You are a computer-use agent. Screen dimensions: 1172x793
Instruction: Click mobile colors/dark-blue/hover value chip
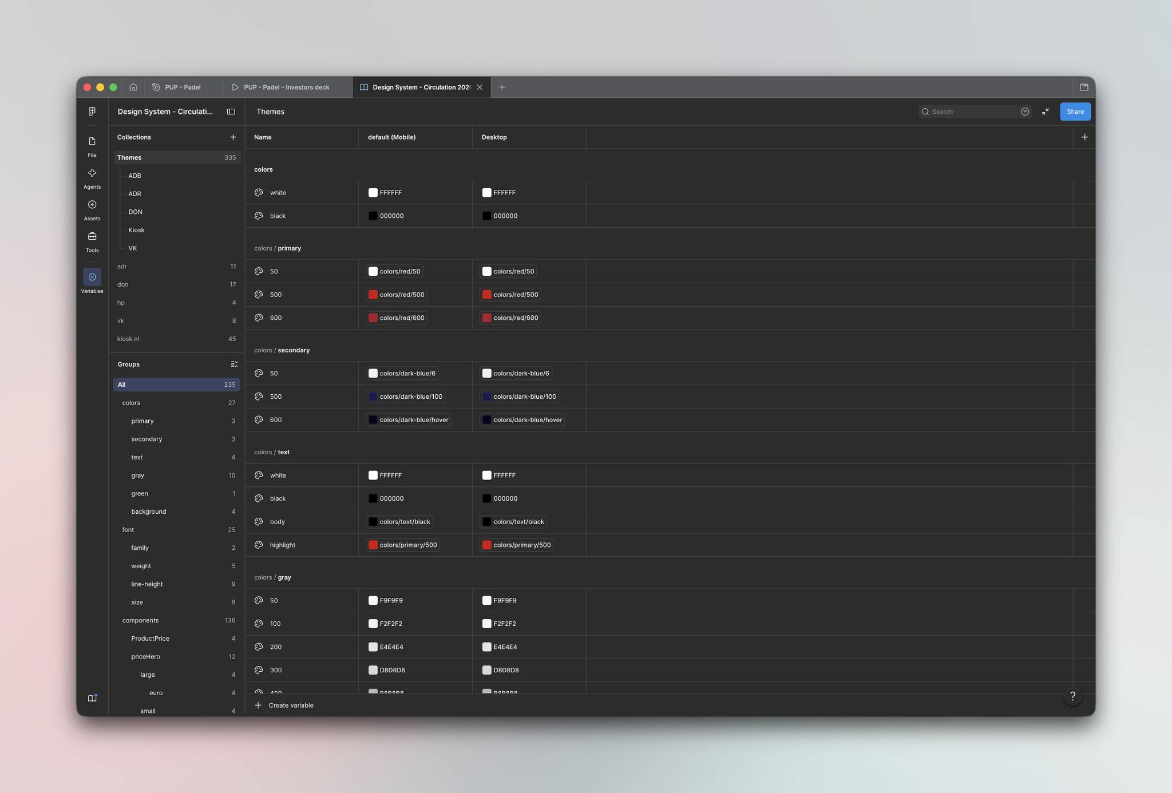point(409,420)
